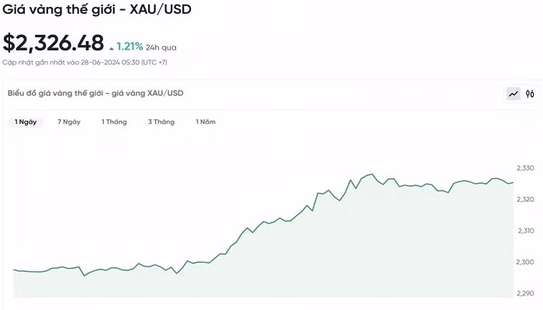This screenshot has width=543, height=310.
Task: Click the 2,310 price axis label
Action: (x=525, y=230)
